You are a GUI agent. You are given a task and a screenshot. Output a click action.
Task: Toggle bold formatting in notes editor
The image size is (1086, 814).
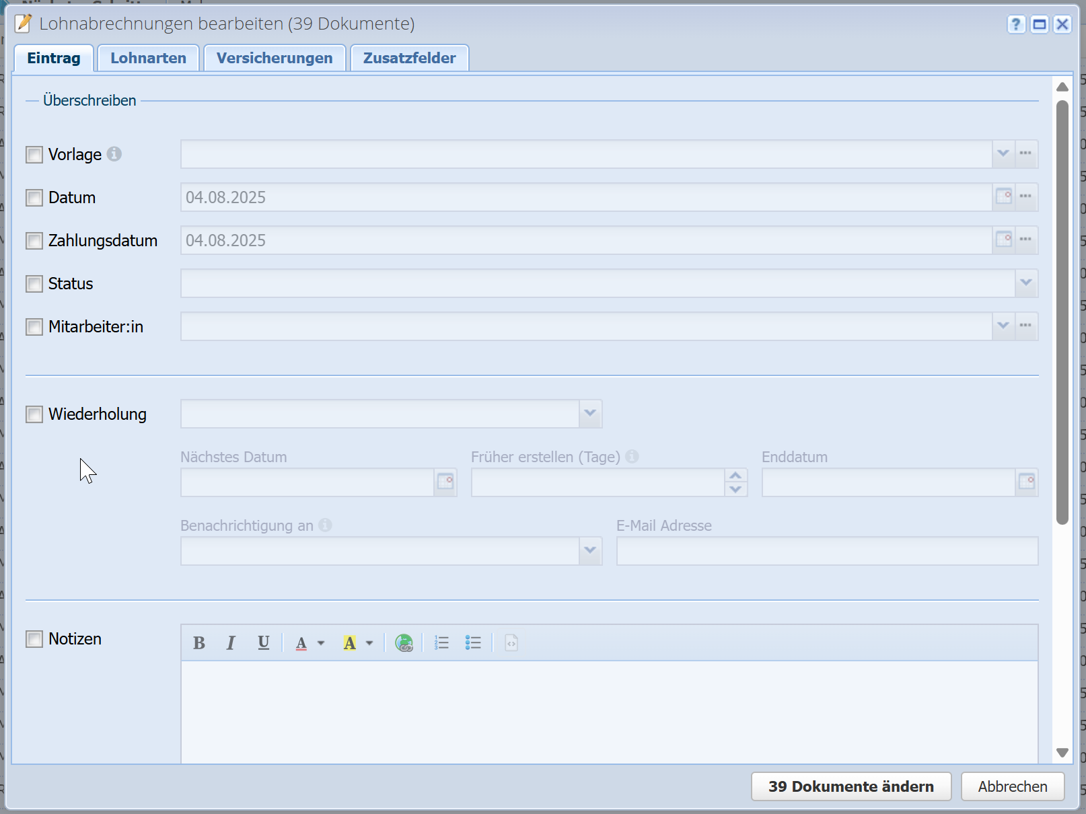(198, 643)
